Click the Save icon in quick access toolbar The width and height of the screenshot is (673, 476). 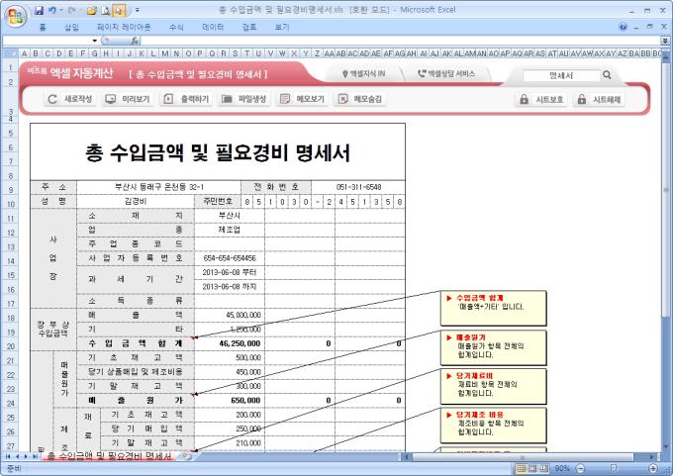pos(39,9)
